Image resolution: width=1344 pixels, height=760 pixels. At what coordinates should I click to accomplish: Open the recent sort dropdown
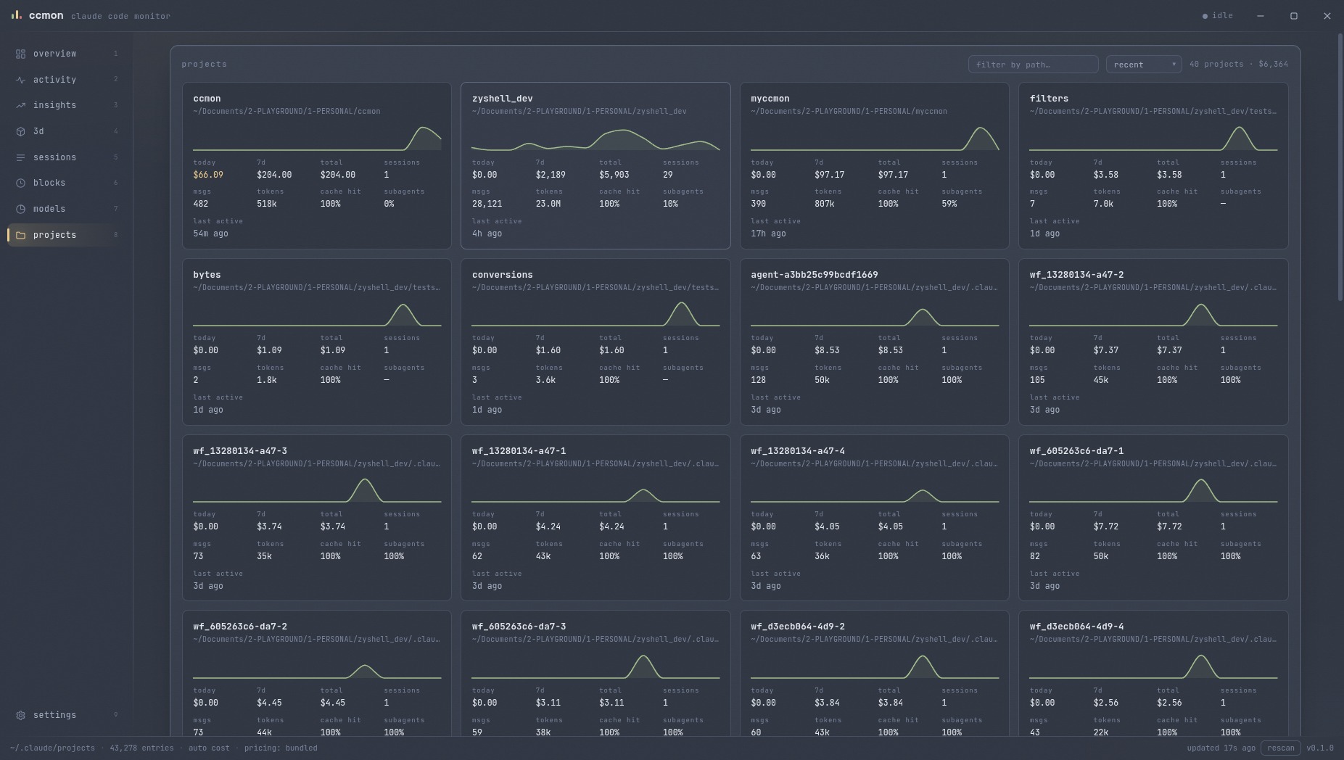coord(1144,65)
